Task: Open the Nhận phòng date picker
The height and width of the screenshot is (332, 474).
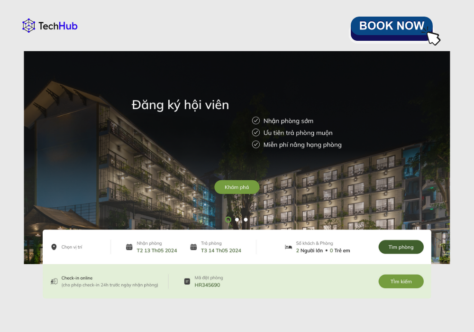Action: point(152,247)
